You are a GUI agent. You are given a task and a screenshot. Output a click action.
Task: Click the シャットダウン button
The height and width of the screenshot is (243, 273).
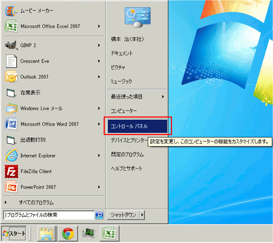click(123, 215)
